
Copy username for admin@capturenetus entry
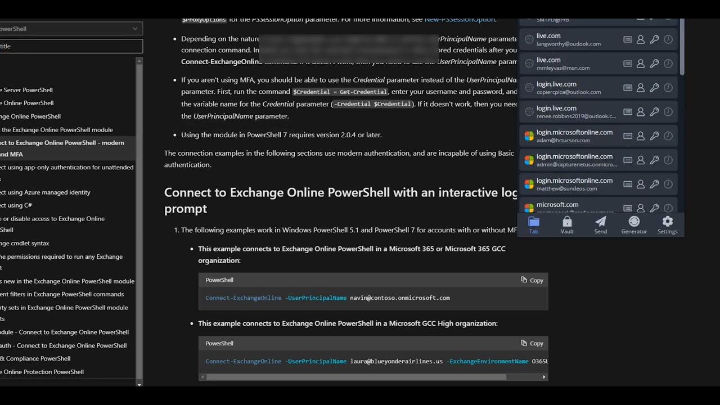[641, 160]
